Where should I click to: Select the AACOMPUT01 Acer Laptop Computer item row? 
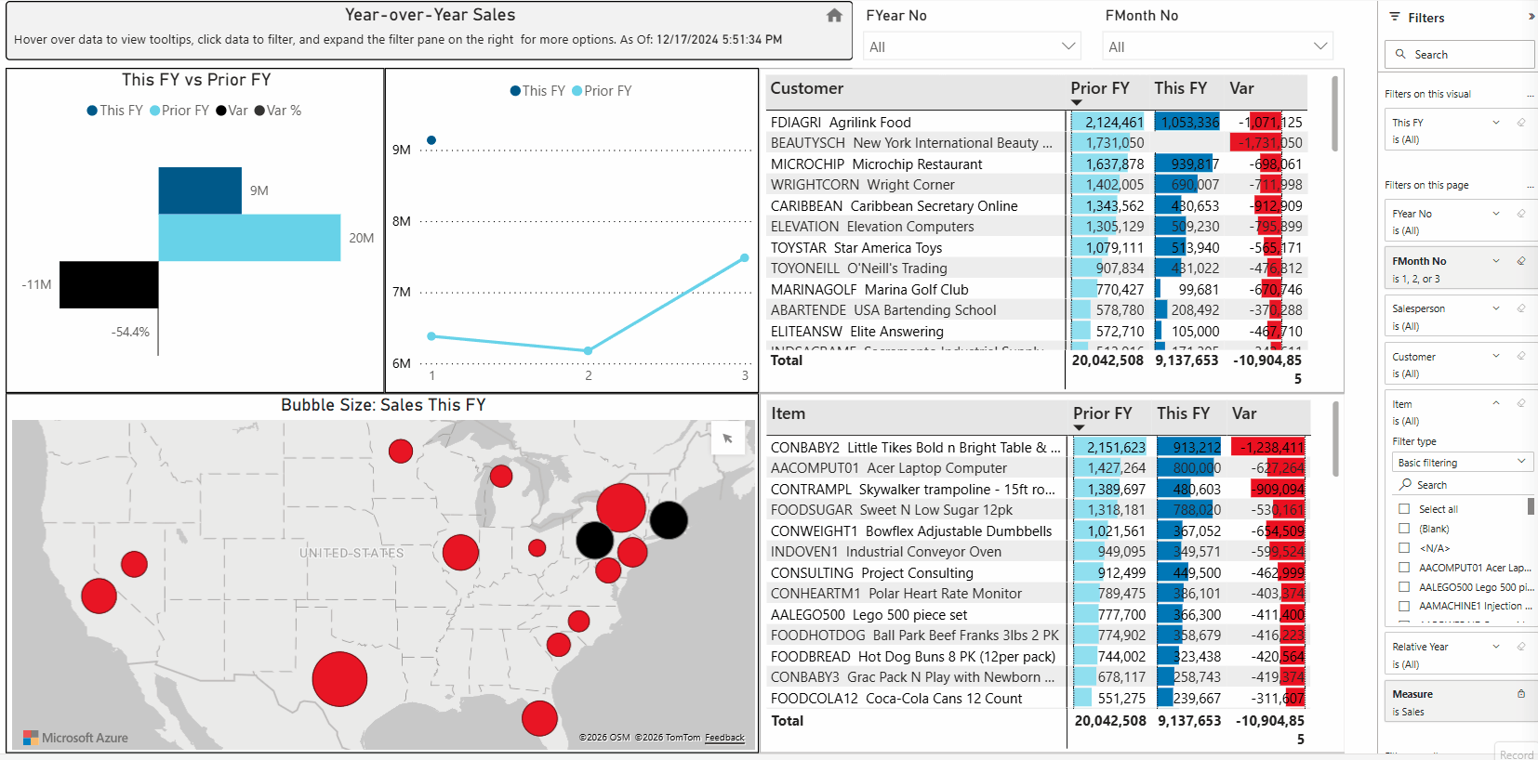point(1038,468)
